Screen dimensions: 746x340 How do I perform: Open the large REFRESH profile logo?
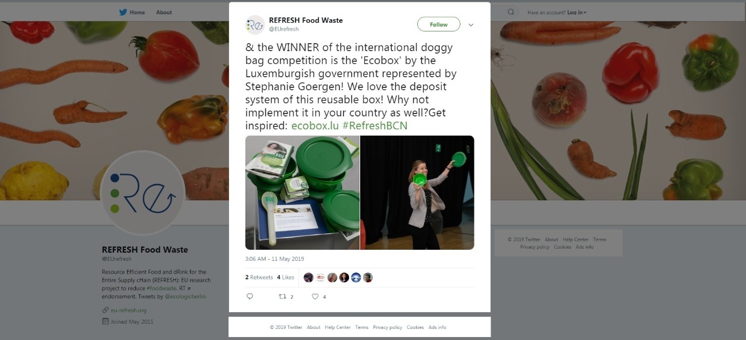coord(143,193)
